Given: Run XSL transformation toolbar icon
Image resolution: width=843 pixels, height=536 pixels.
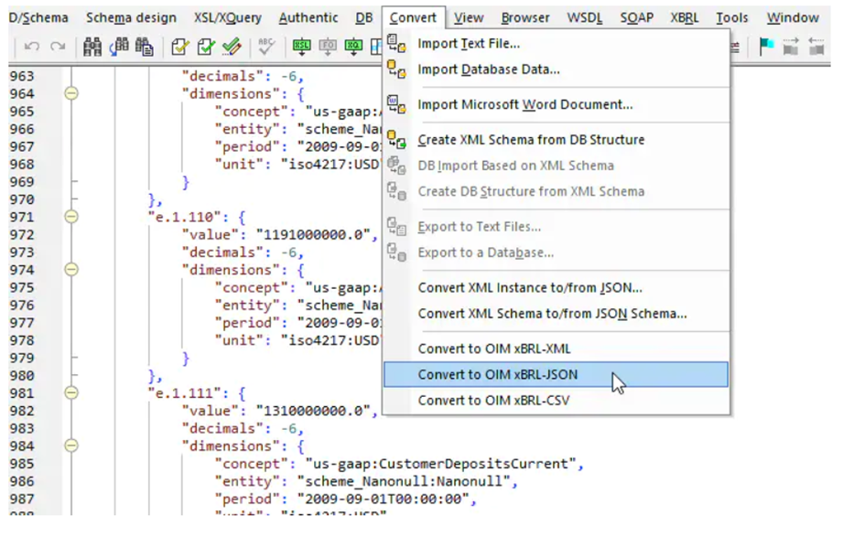Looking at the screenshot, I should [301, 47].
